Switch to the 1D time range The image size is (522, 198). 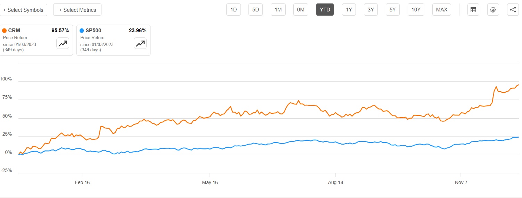234,10
